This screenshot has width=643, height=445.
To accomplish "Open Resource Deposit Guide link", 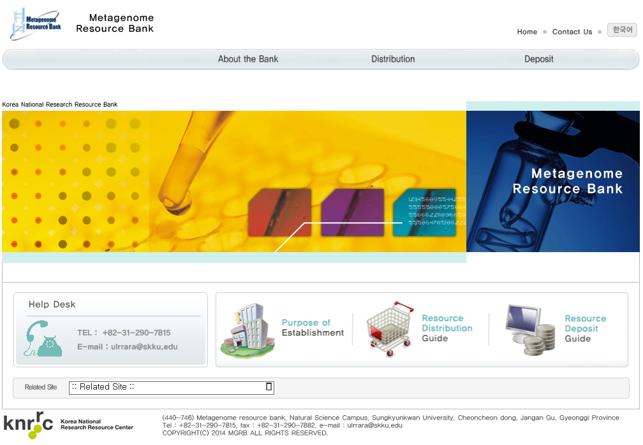I will click(585, 328).
